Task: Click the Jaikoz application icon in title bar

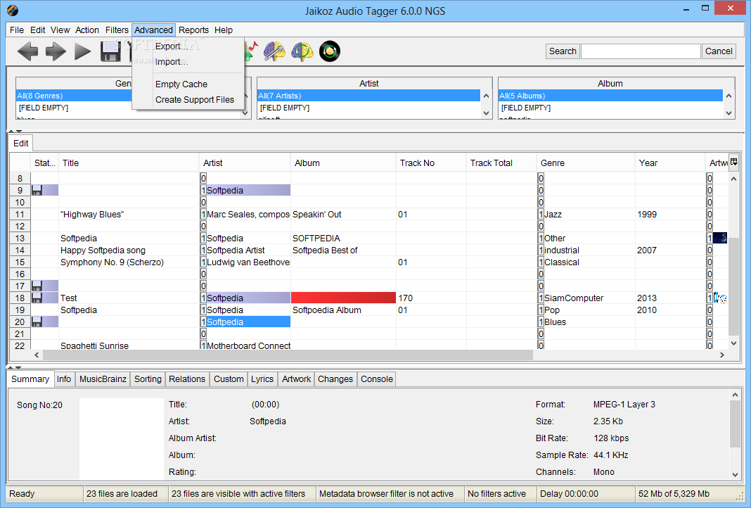Action: click(13, 10)
